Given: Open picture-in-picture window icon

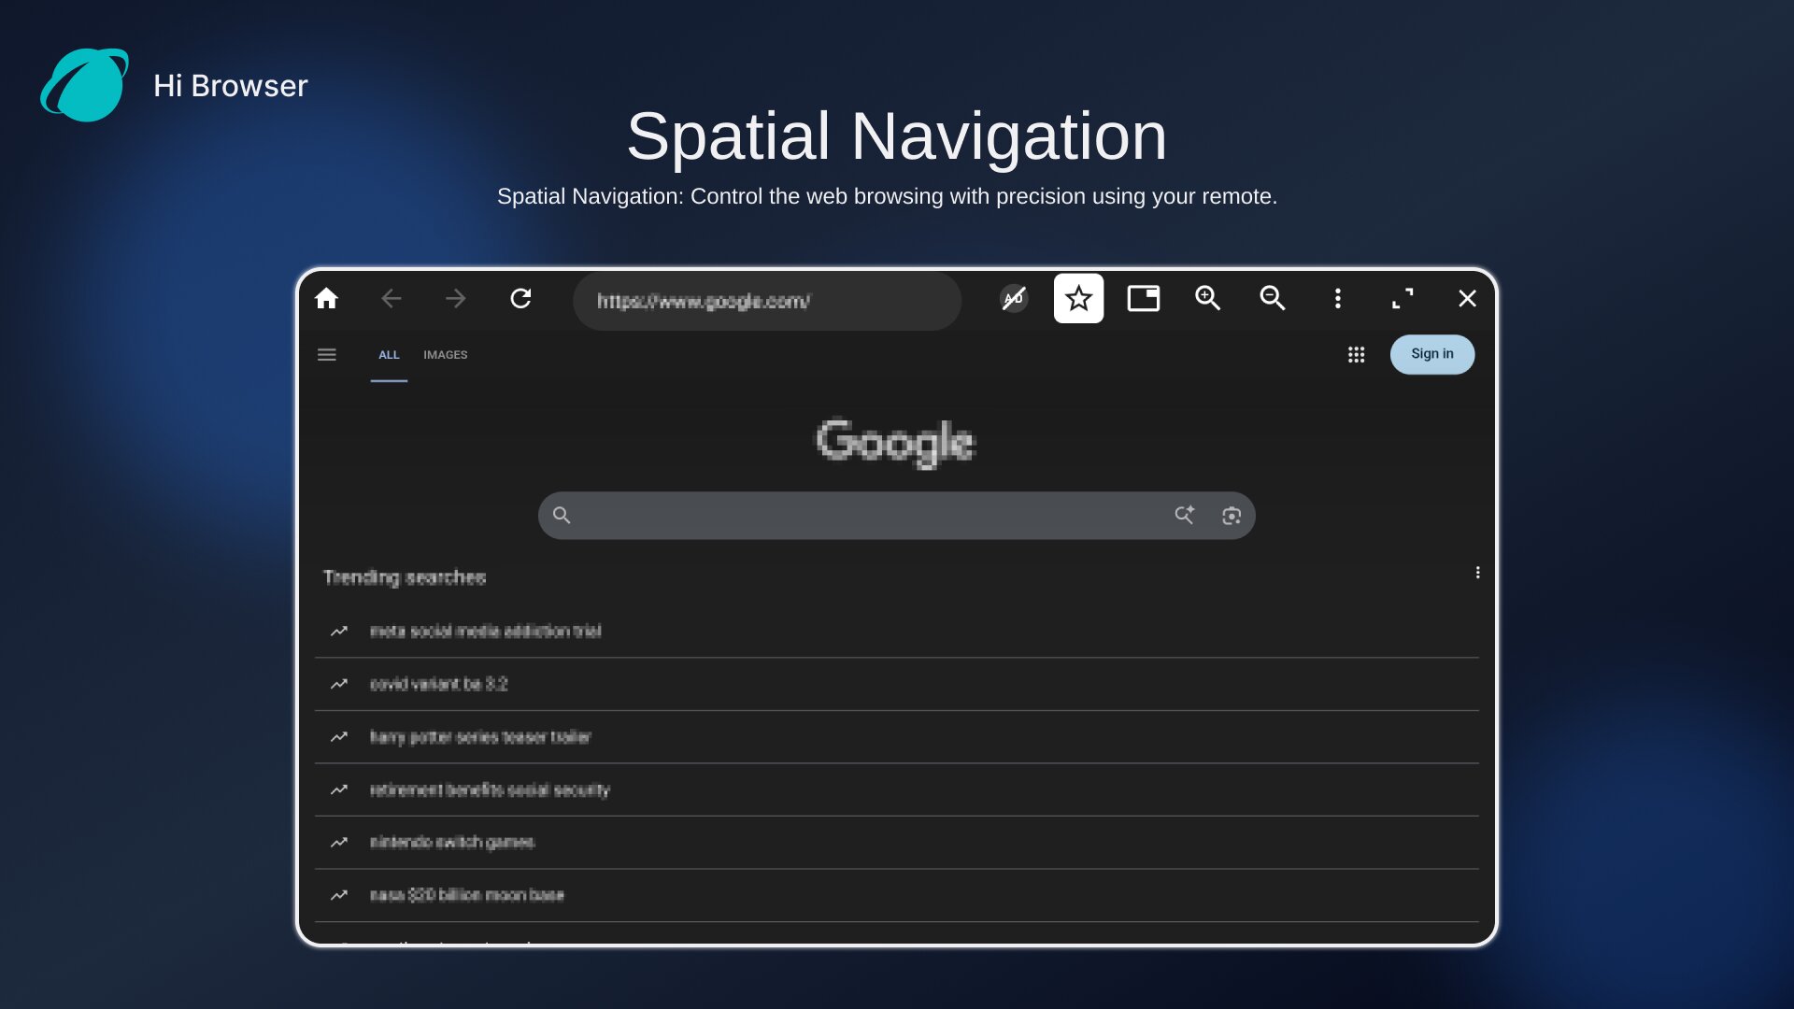Looking at the screenshot, I should [1143, 299].
